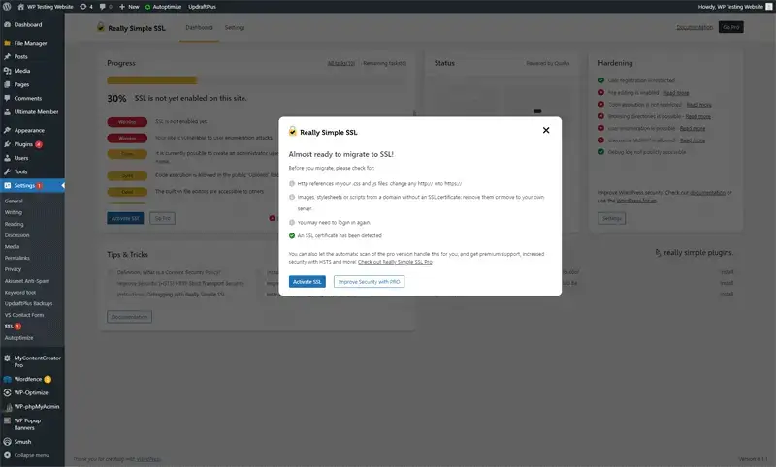776x467 pixels.
Task: Open Reading settings submenu
Action: tap(14, 225)
